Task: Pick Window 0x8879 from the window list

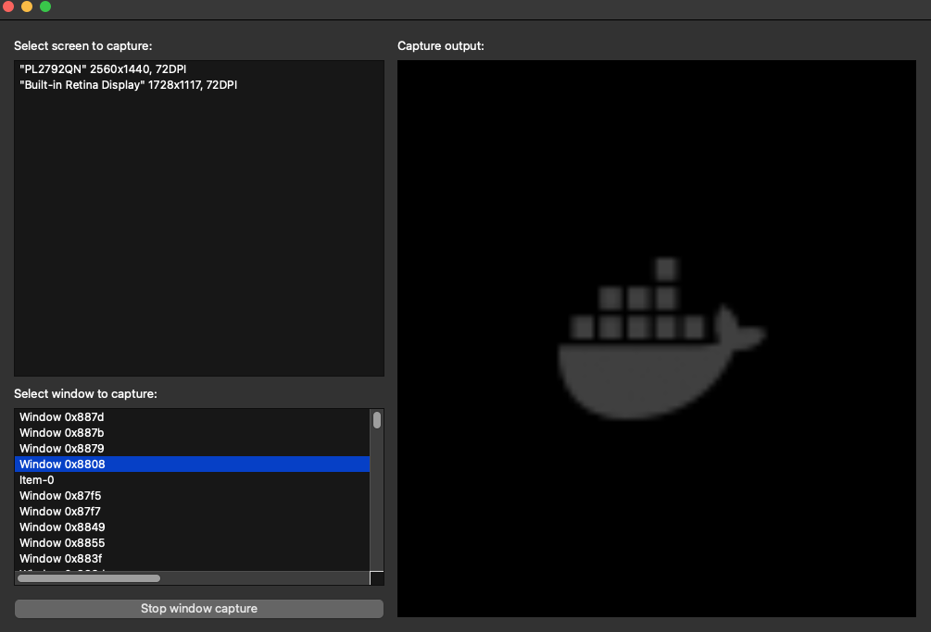Action: click(192, 448)
